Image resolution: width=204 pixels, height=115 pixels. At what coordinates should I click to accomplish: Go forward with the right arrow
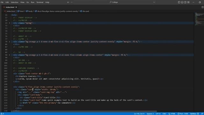[71, 2]
